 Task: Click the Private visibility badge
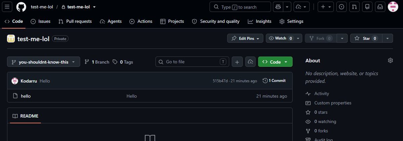pos(60,39)
